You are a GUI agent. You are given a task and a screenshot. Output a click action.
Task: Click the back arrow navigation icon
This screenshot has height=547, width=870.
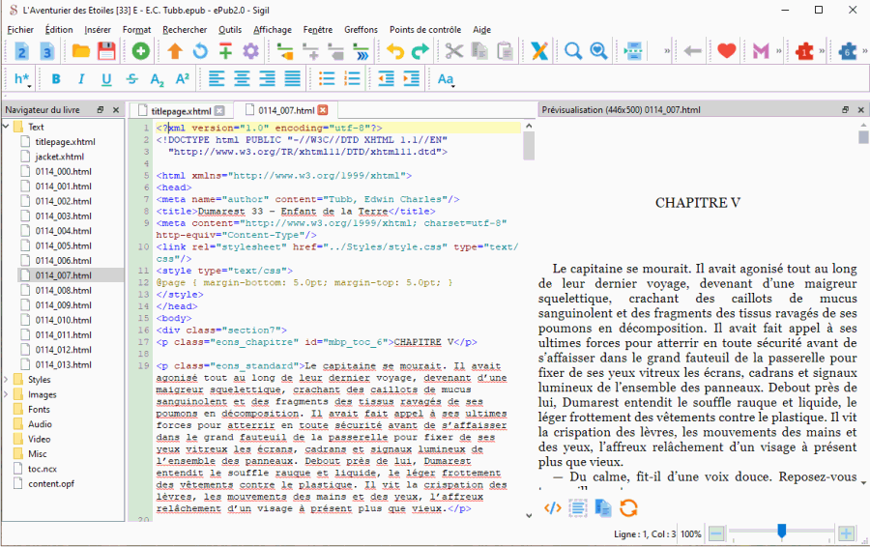point(692,51)
